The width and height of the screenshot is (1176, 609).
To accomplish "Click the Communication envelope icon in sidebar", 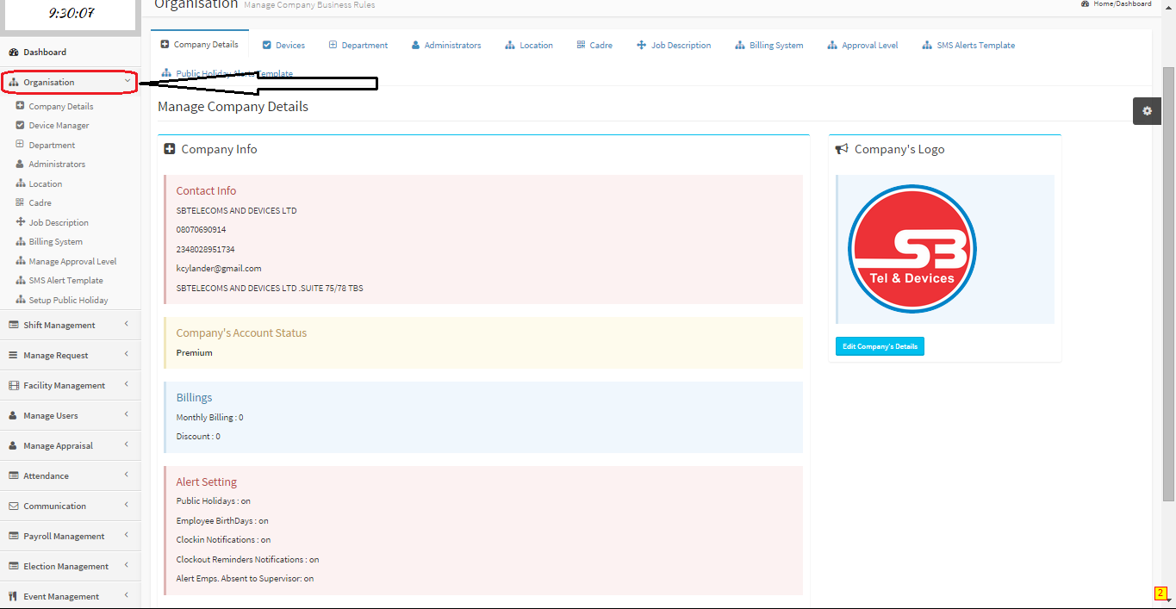I will (14, 506).
